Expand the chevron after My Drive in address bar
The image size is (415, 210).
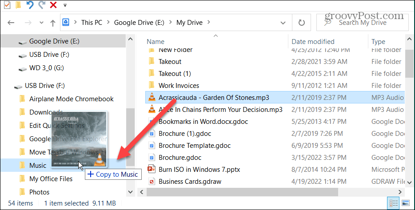coord(209,22)
